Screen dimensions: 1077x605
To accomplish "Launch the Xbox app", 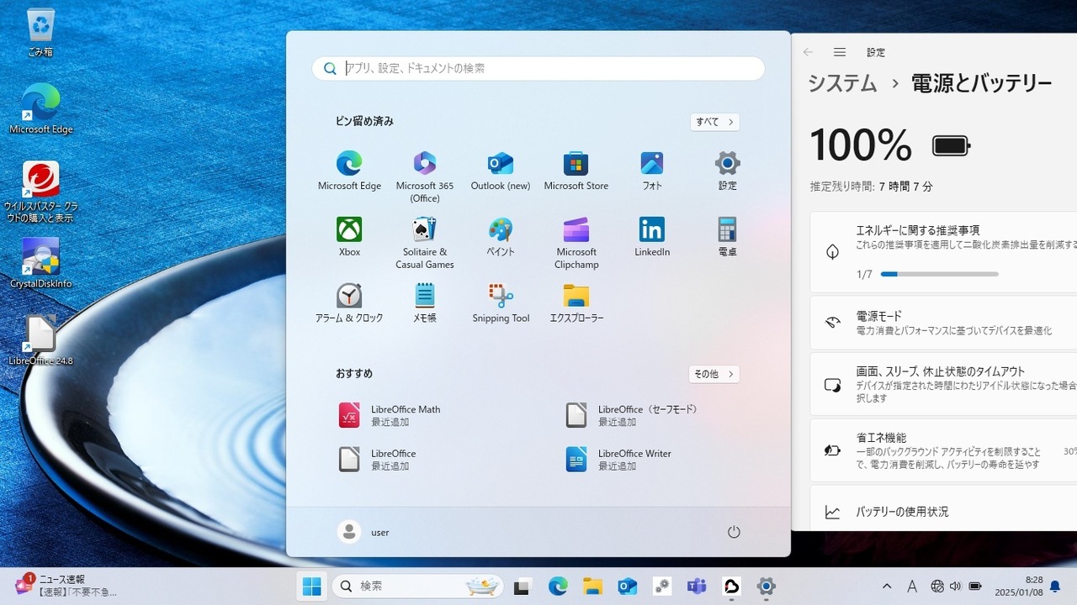I will click(349, 236).
